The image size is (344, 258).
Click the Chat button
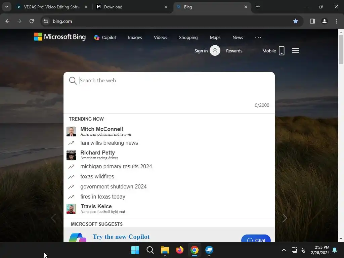click(x=256, y=239)
